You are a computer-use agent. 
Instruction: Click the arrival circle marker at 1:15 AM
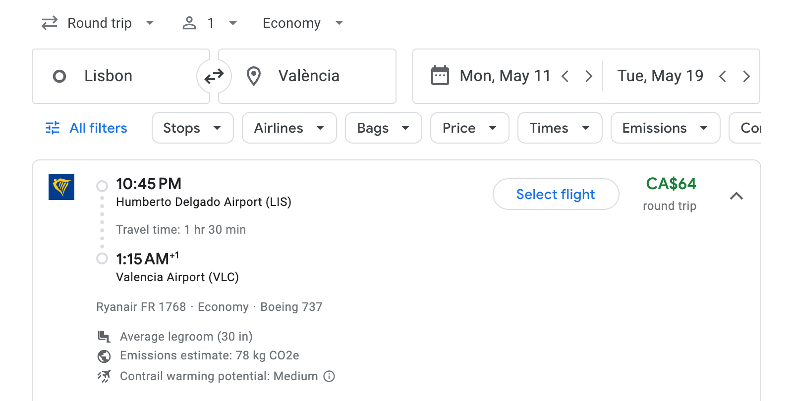[102, 259]
